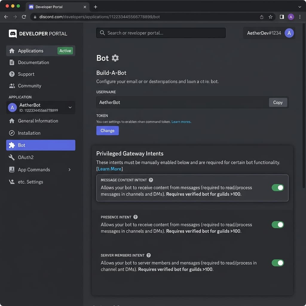Copy the AetherBot username
The image size is (306, 306).
click(x=278, y=102)
